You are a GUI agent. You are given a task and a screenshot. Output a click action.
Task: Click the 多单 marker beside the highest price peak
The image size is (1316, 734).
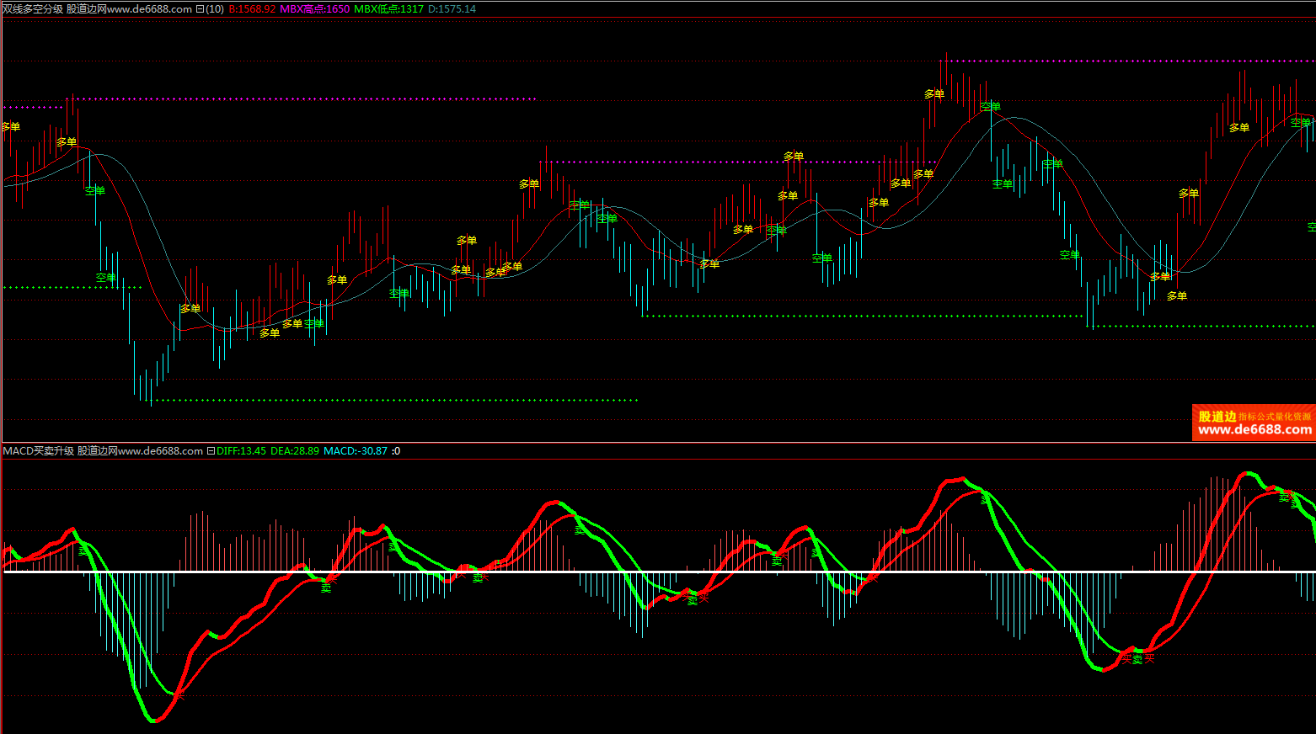click(934, 94)
